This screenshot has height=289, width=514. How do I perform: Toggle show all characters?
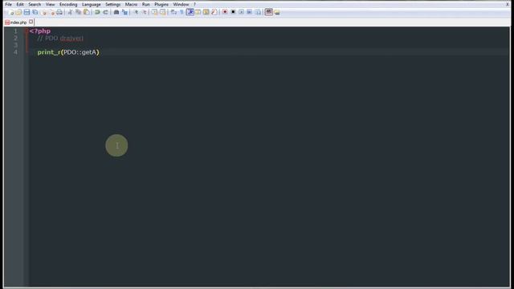(x=182, y=13)
